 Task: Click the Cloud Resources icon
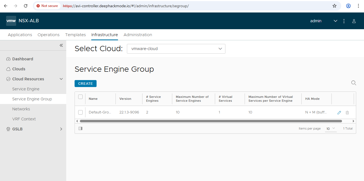8,79
